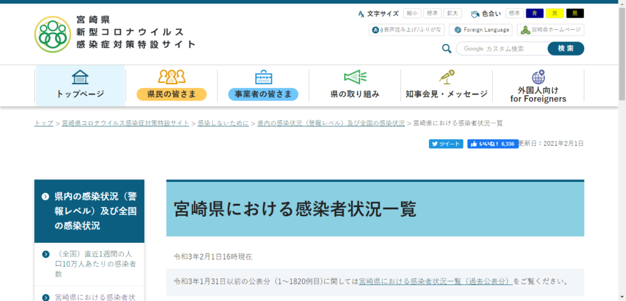
Task: Reset color scheme to 標準
Action: tap(514, 13)
